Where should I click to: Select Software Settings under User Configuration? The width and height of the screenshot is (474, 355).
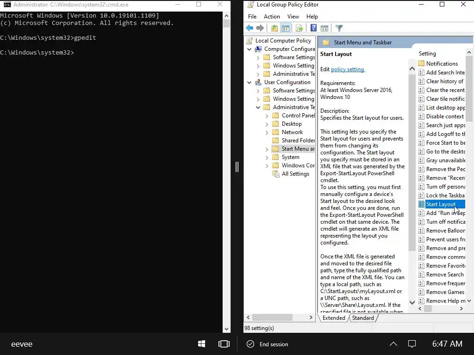coord(289,91)
